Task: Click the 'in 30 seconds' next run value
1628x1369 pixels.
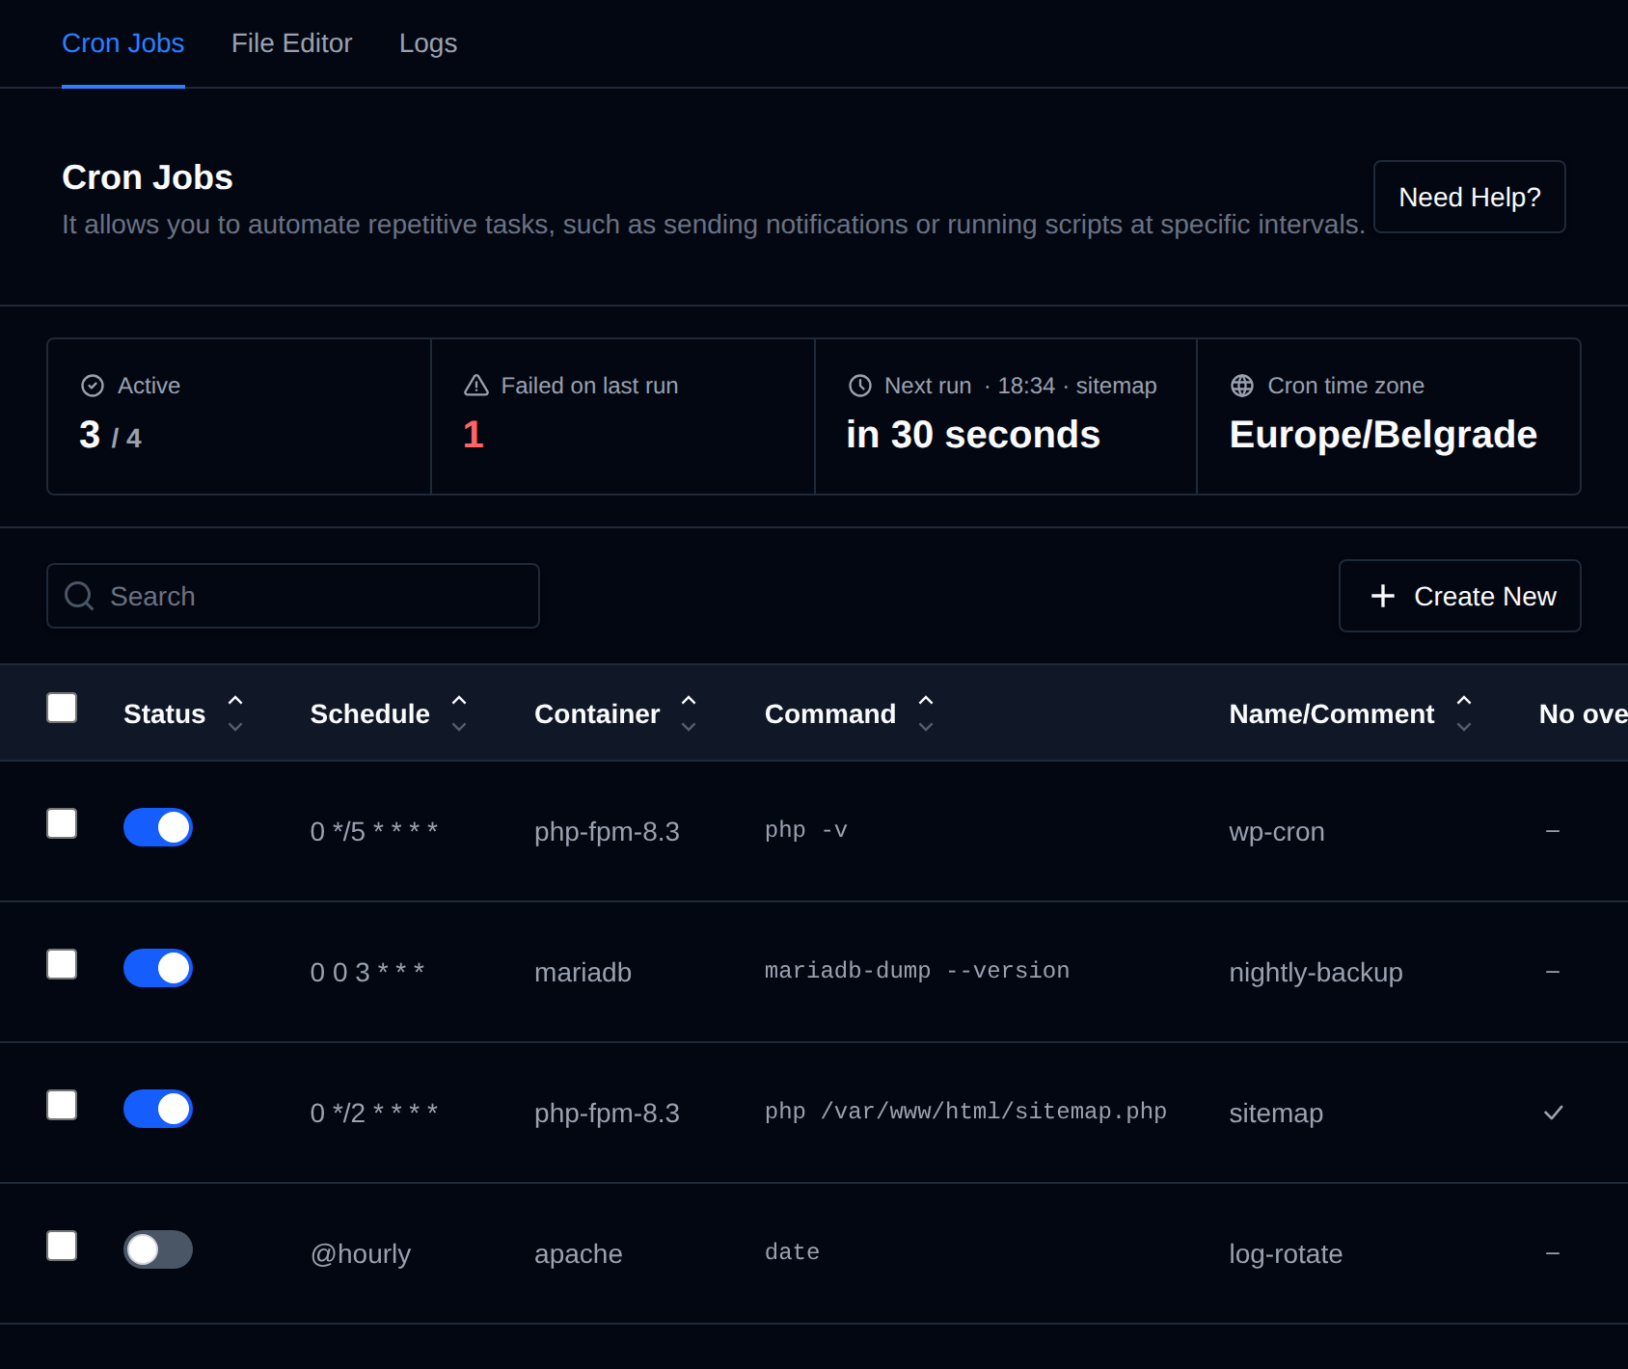Action: [x=973, y=435]
